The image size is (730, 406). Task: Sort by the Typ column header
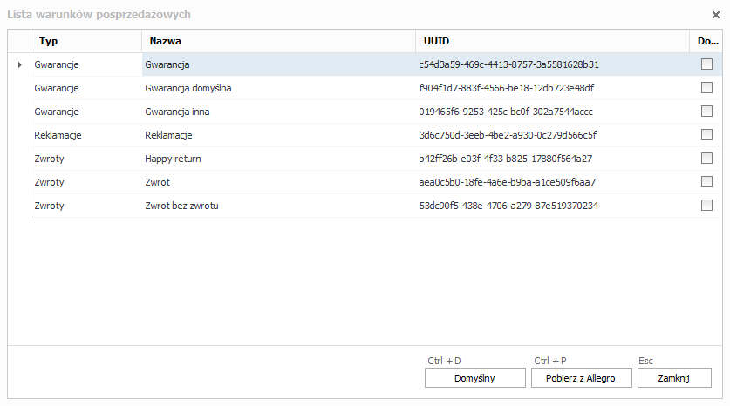pos(85,41)
